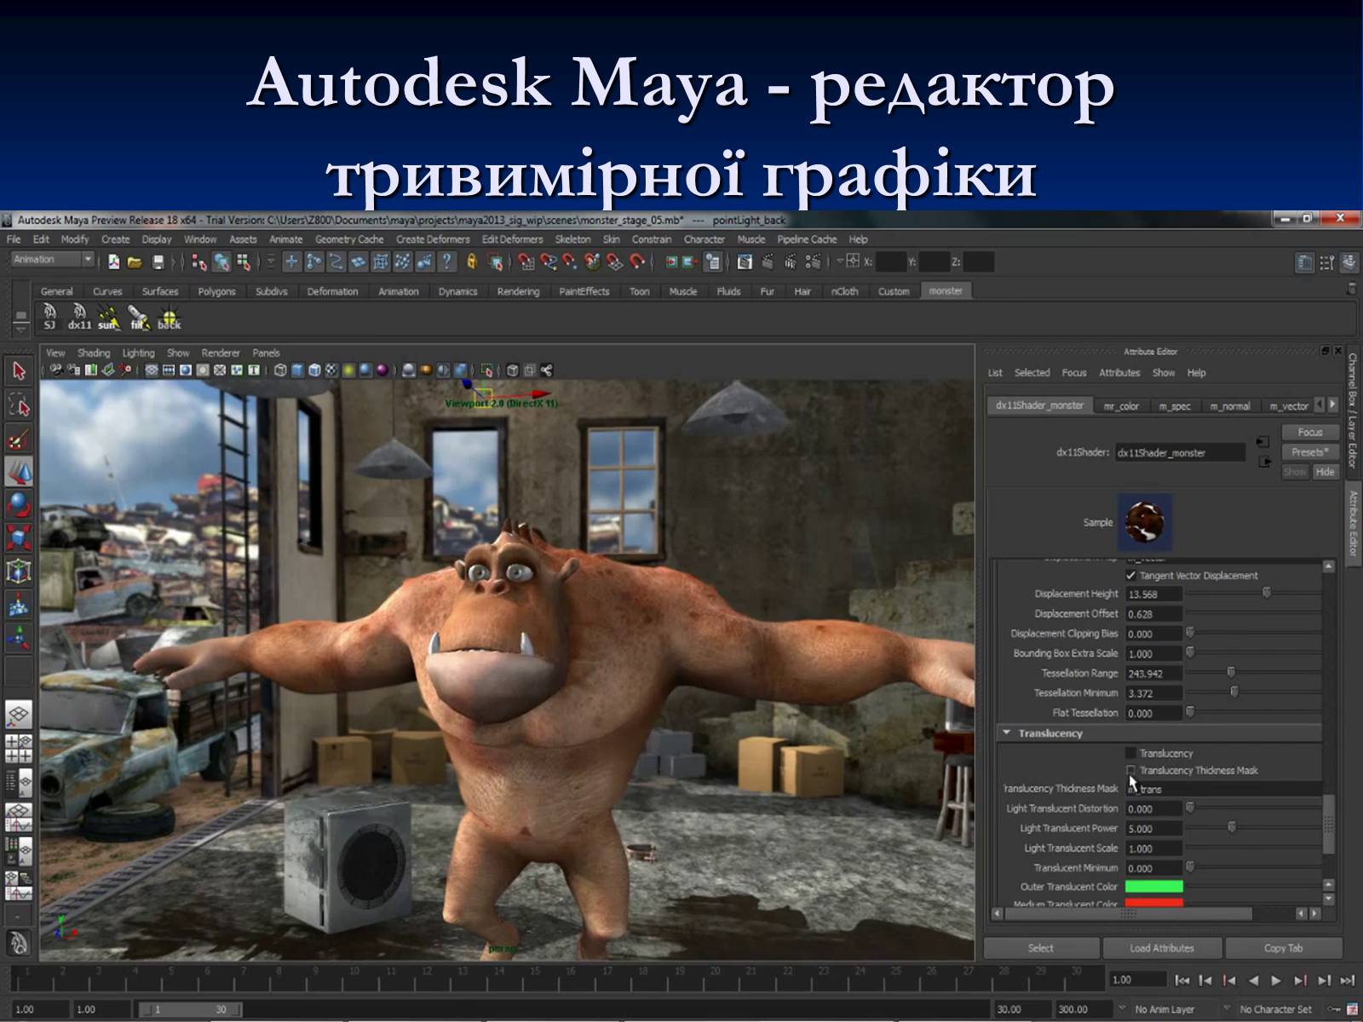Choose the Paint selection tool in the toolbox

tap(19, 439)
